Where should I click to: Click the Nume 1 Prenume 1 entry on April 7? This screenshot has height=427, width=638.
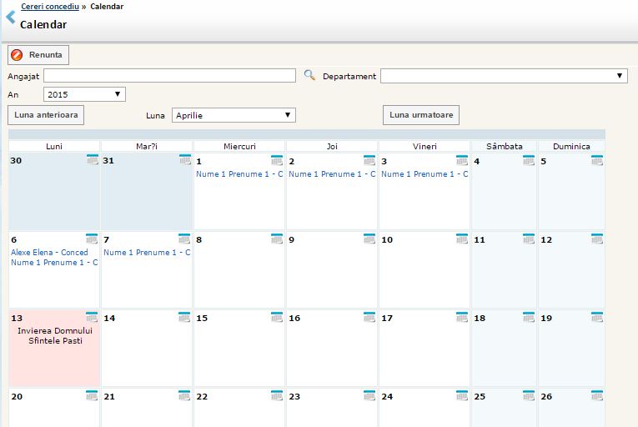tap(147, 253)
